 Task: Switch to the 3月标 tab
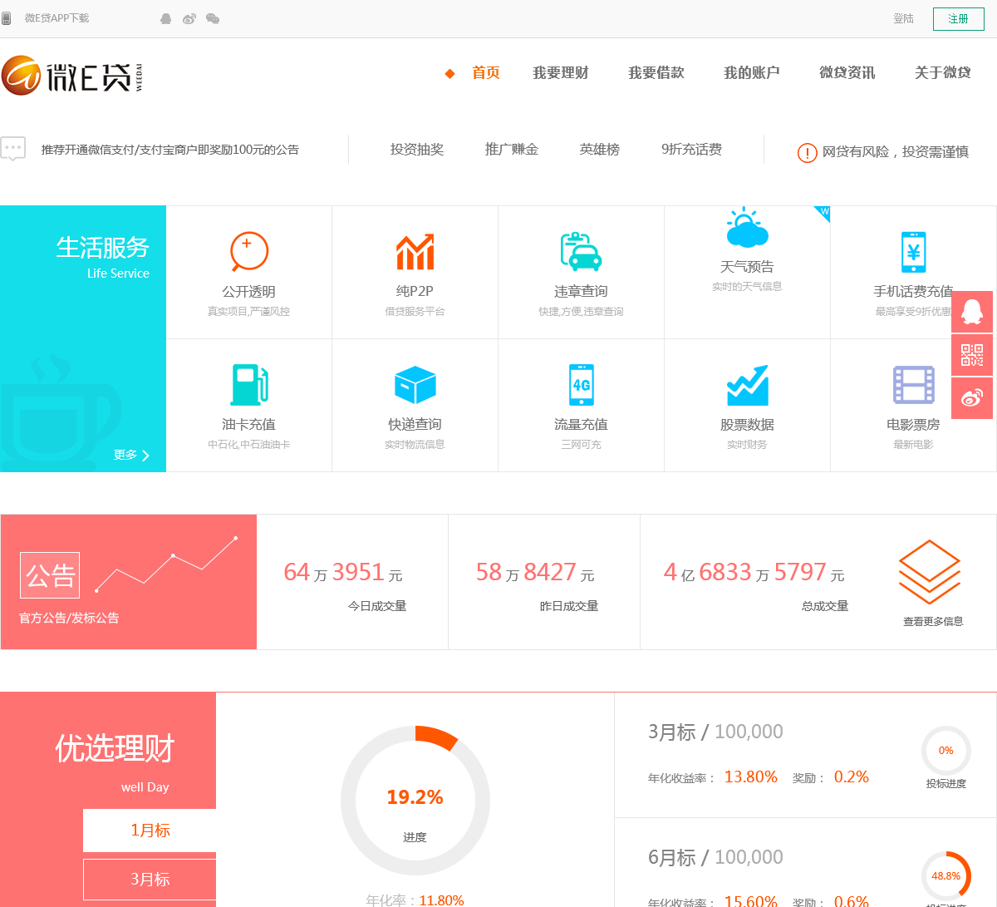tap(150, 879)
